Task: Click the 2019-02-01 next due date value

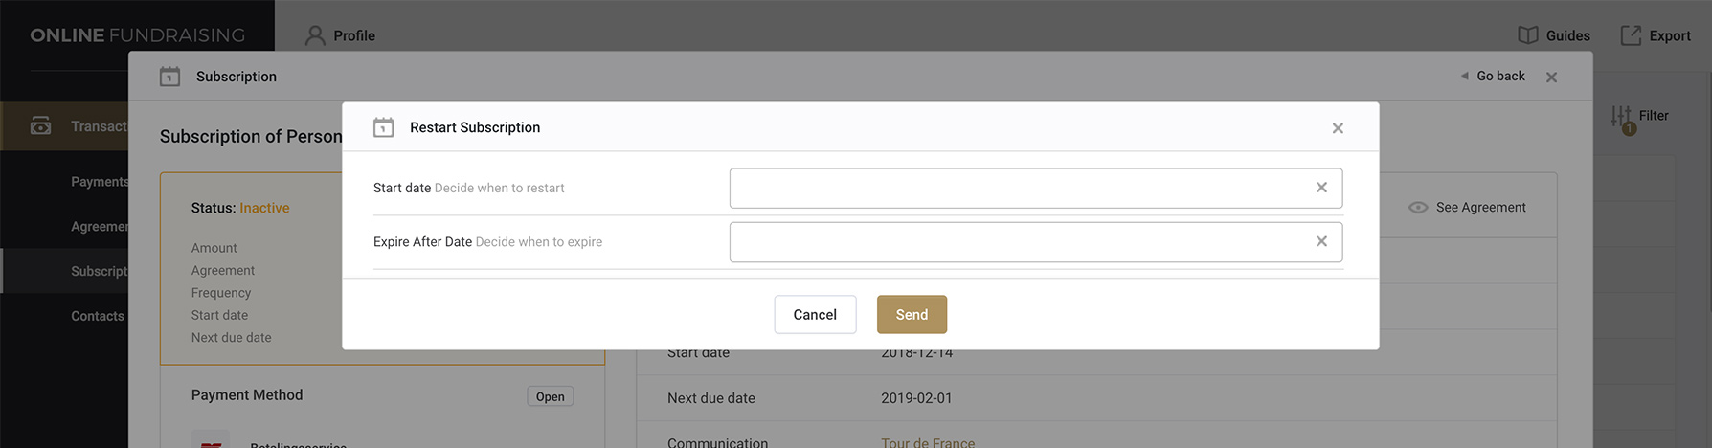Action: pyautogui.click(x=916, y=398)
